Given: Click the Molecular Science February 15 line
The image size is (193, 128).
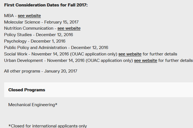Looking at the screenshot, I should tap(41, 22).
